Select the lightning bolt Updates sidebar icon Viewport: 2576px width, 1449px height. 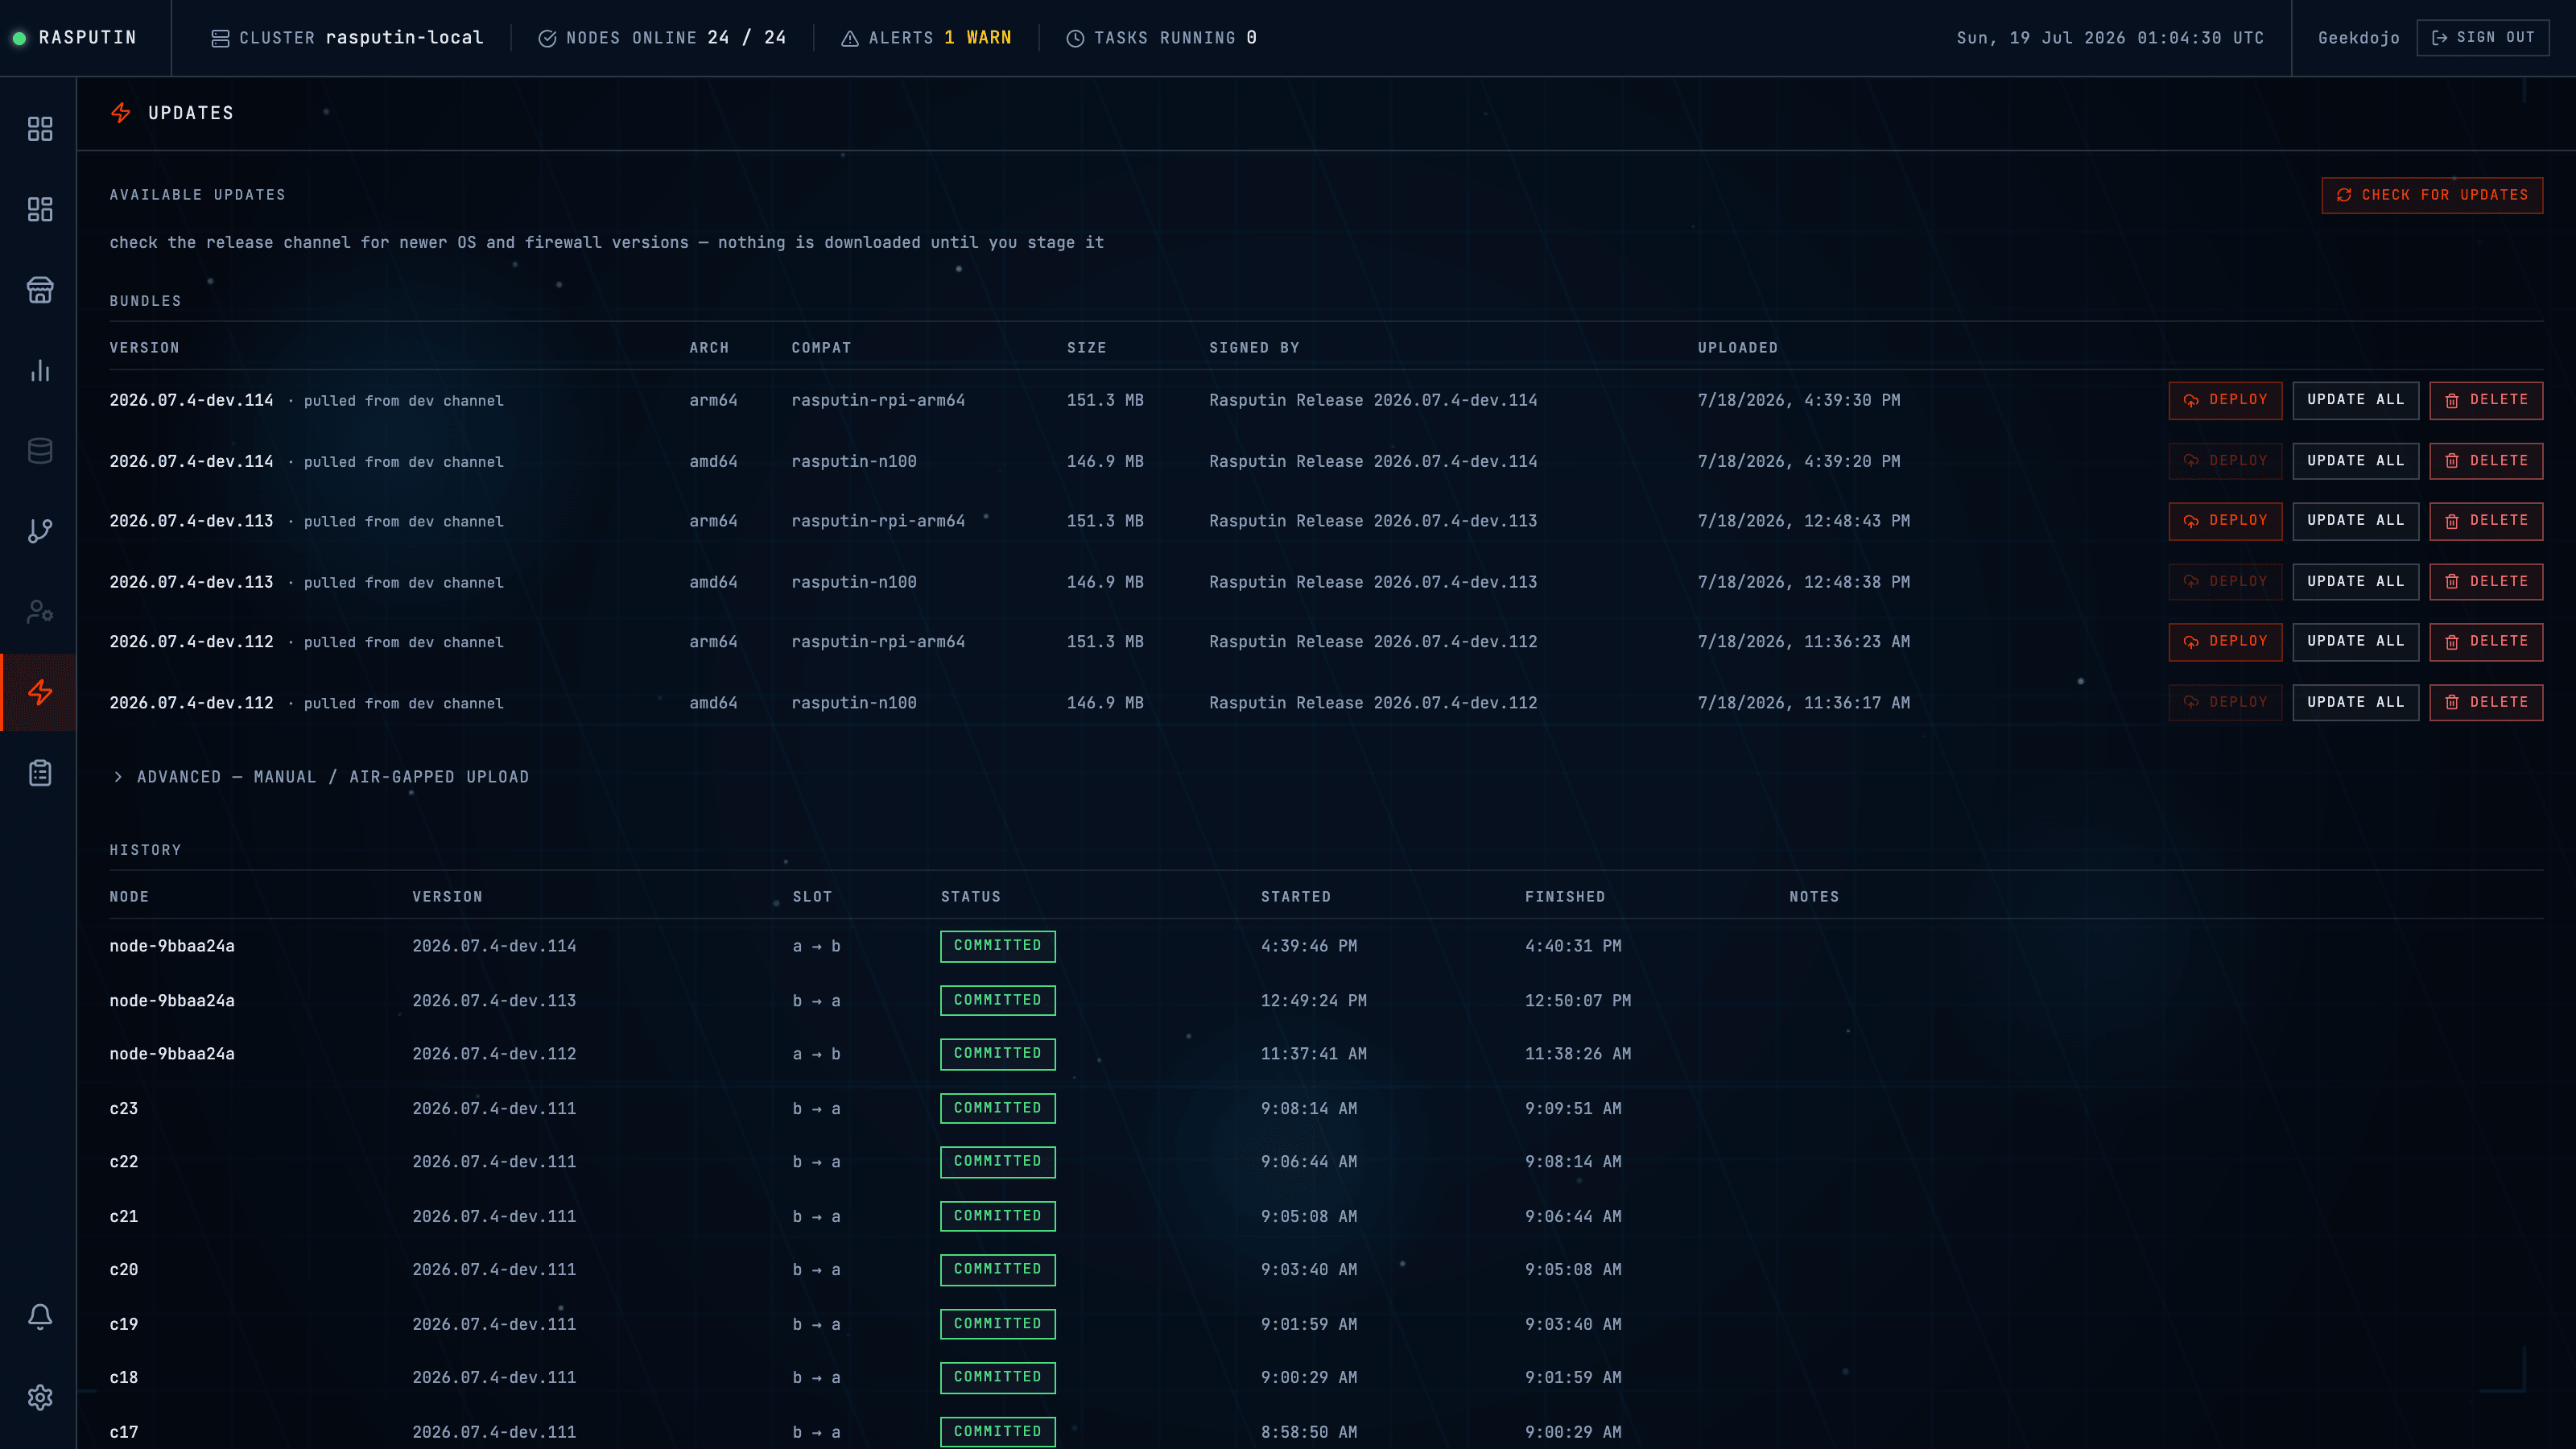[x=40, y=692]
